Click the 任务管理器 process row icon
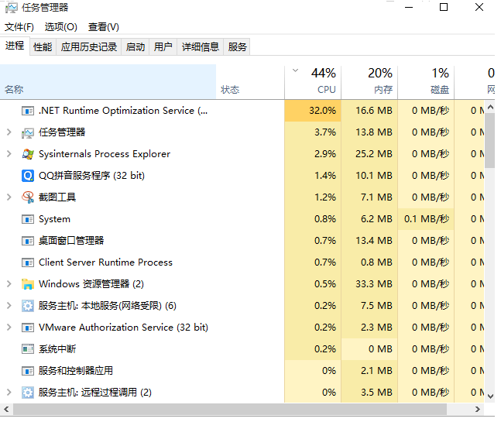 tap(28, 132)
